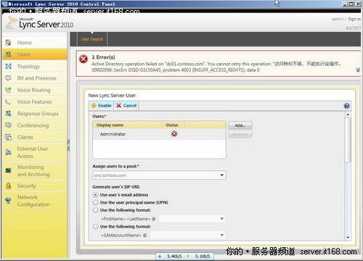Cancel the new Lync Server user
363x261 pixels.
point(126,106)
